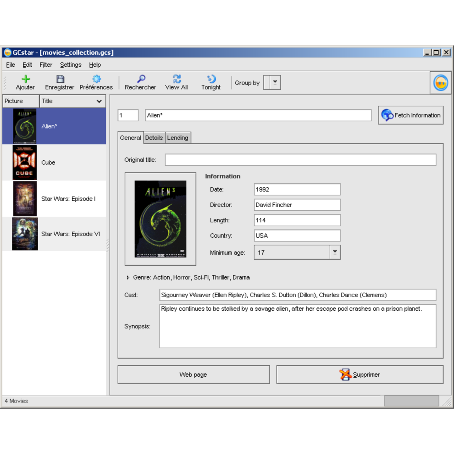Open the Title column sort dropdown
This screenshot has width=454, height=454.
click(99, 101)
